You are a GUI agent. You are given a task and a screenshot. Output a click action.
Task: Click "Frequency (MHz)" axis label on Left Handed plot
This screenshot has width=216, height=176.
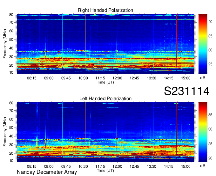[x=5, y=132]
